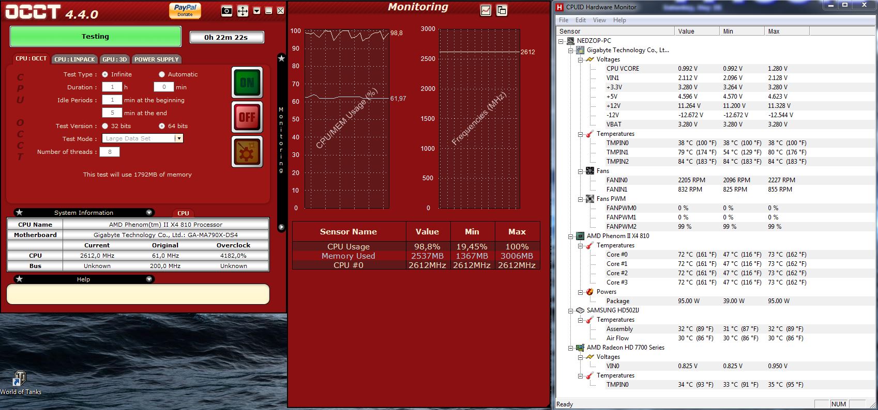Screen dimensions: 878x410
Task: Stop the test with the red OFF button
Action: [247, 117]
